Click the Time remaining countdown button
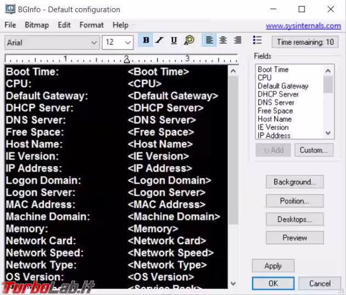Viewport: 346px width, 295px height. click(305, 42)
